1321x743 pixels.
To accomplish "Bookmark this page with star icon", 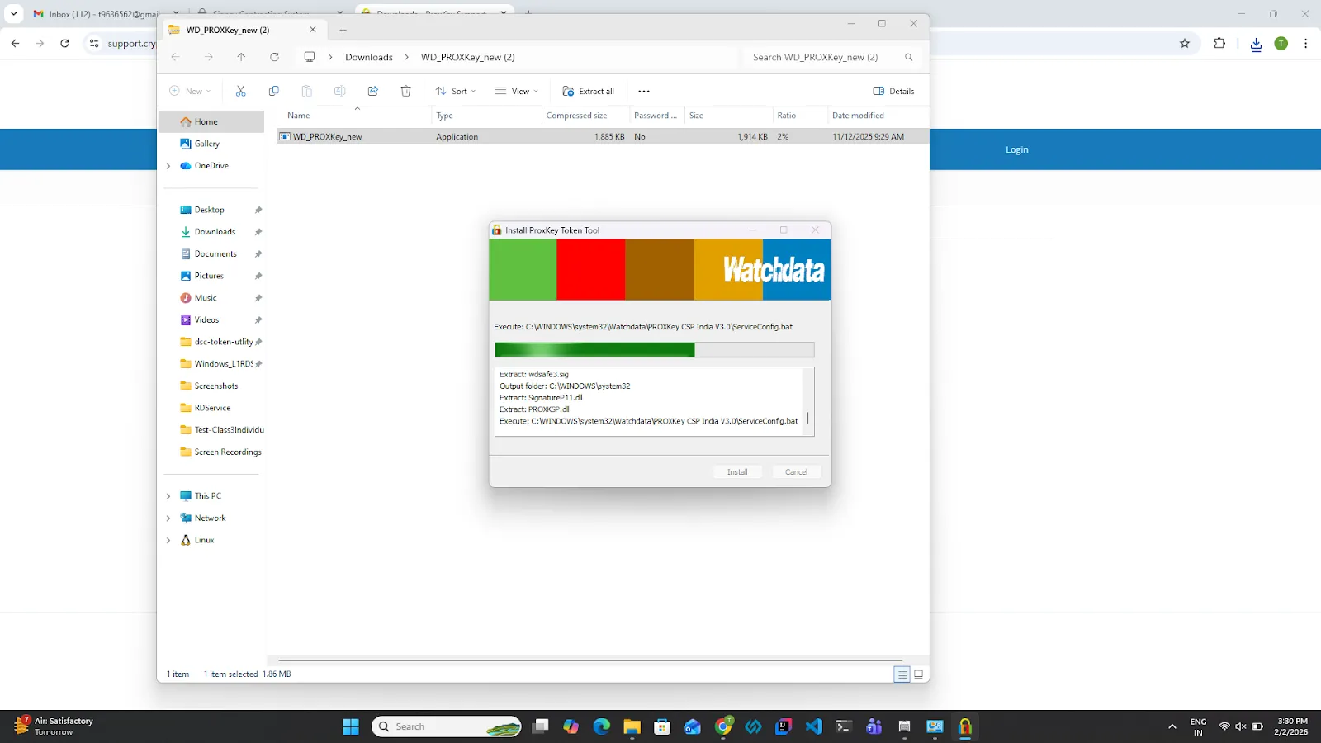I will (x=1185, y=44).
